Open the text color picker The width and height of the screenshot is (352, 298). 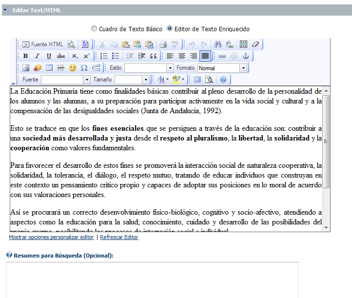click(x=163, y=79)
